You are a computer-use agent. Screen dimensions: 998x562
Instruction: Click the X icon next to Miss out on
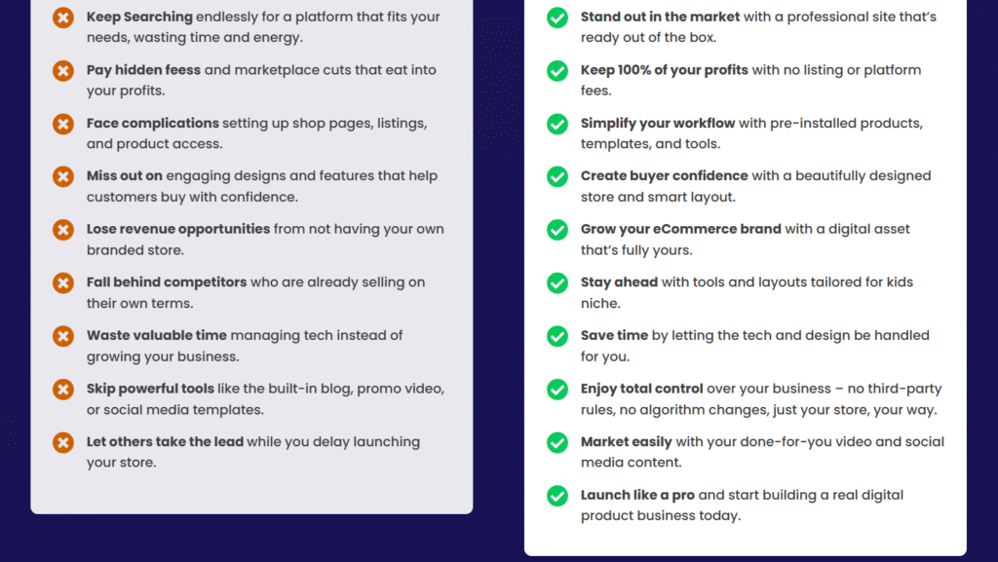tap(62, 177)
